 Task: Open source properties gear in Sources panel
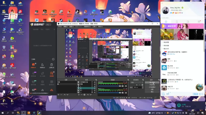pyautogui.click(x=84, y=95)
